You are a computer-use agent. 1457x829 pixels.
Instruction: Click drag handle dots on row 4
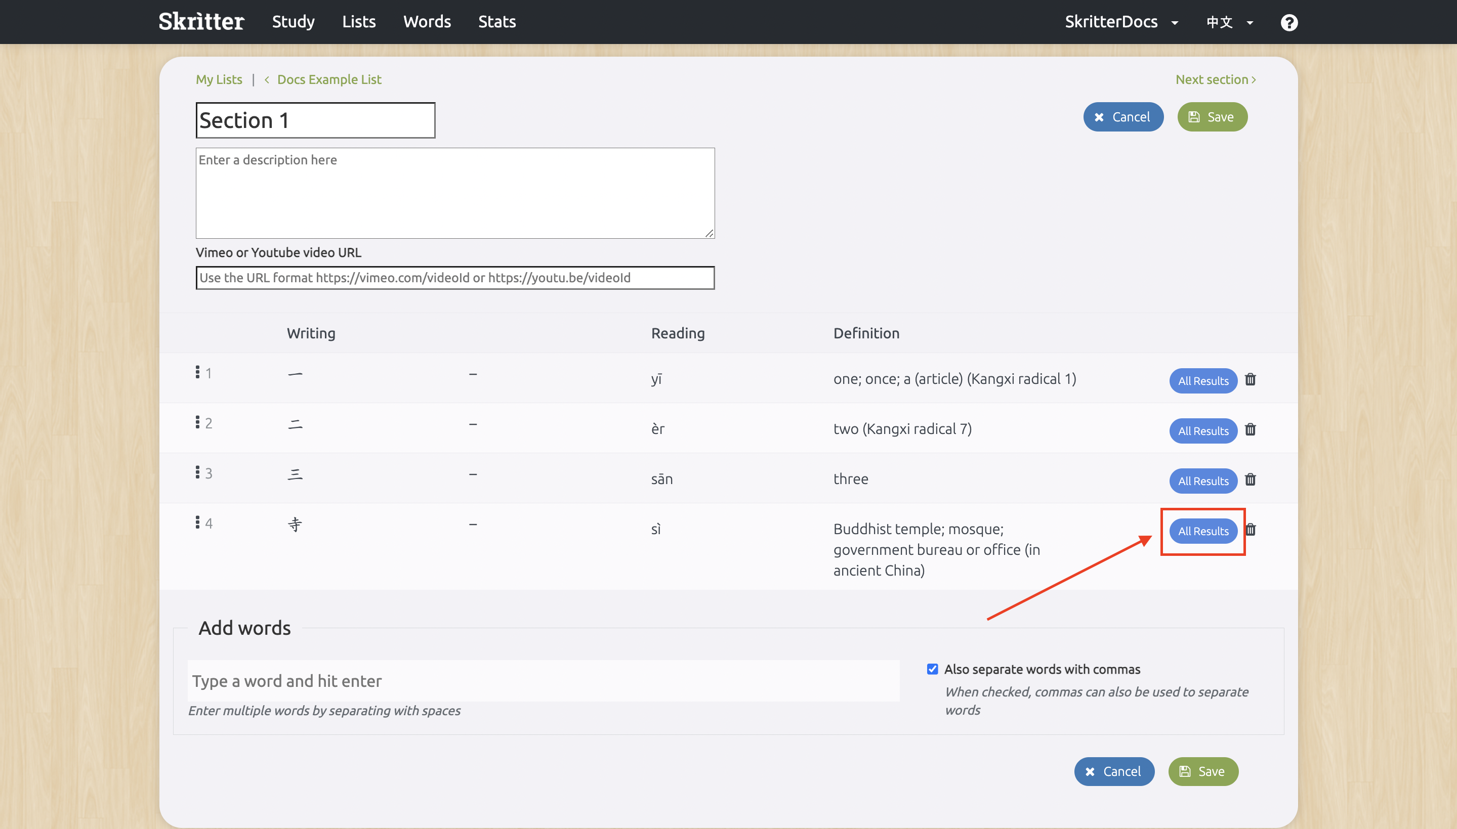197,522
